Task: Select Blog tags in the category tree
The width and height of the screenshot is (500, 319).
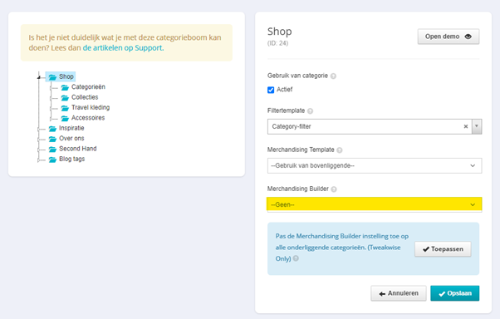Action: [x=72, y=159]
